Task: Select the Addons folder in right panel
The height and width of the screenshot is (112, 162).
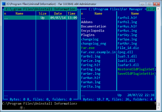Action: coord(87,22)
